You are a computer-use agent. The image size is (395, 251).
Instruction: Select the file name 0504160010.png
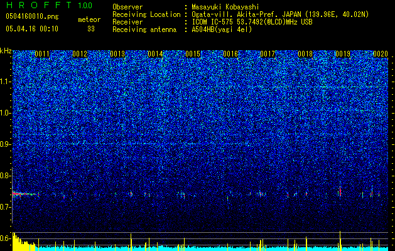(x=32, y=17)
